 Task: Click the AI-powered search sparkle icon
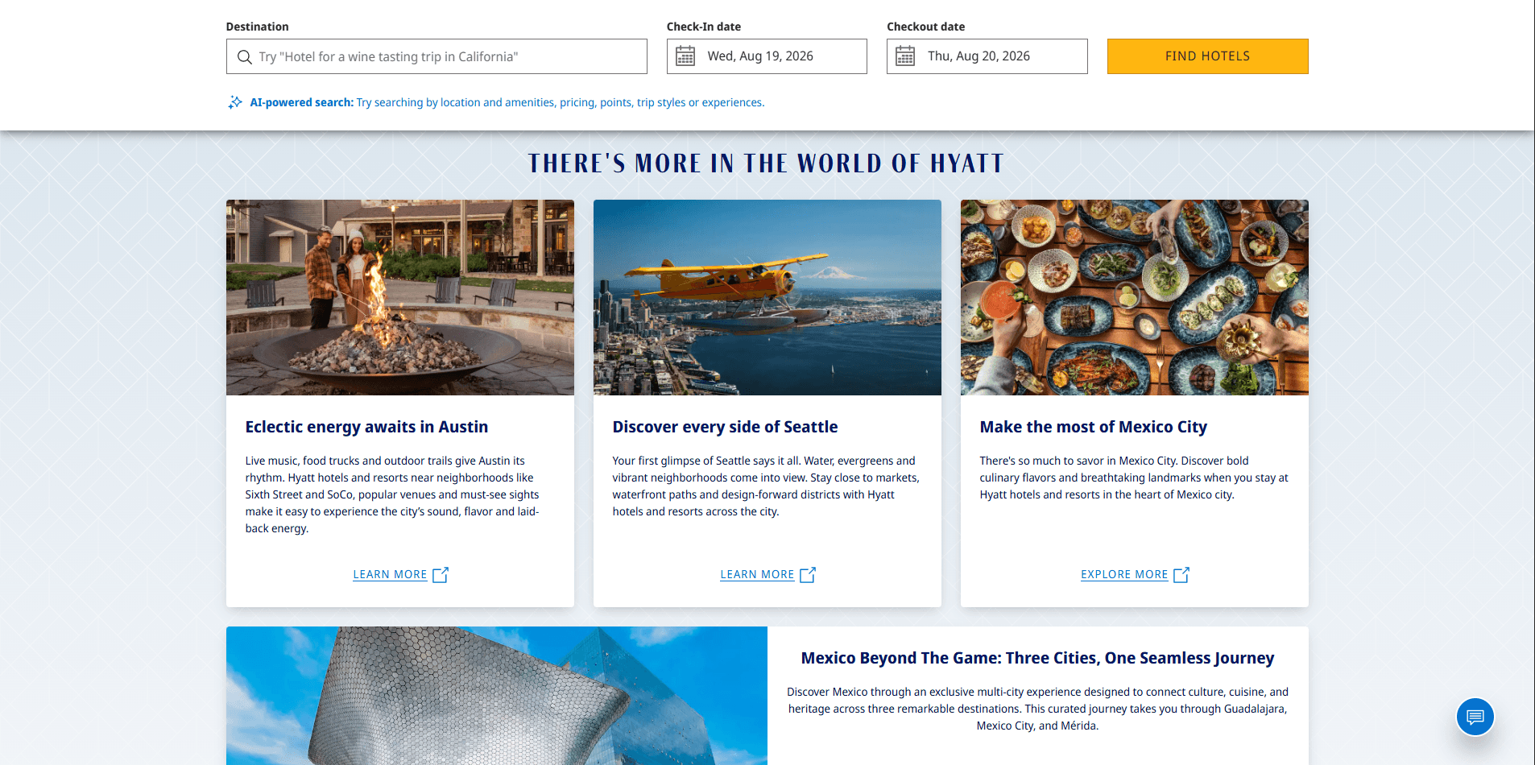[x=235, y=102]
